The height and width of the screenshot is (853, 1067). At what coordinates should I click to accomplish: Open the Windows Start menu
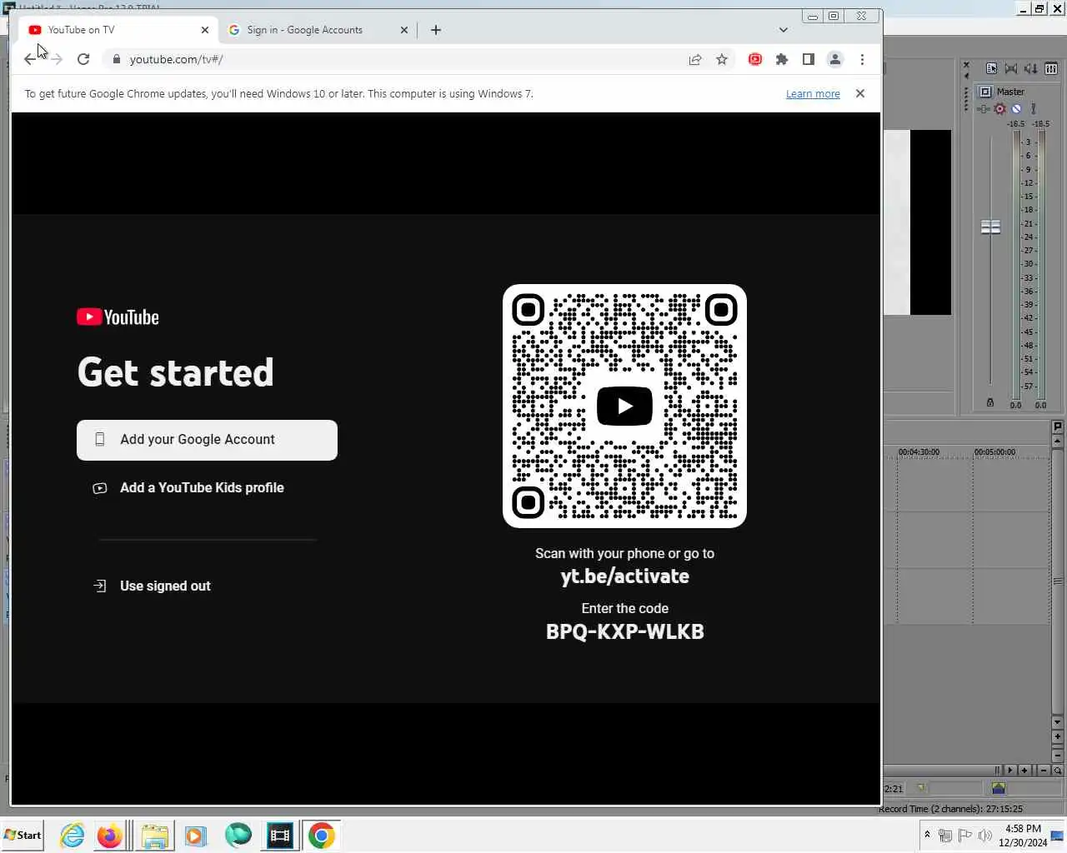(23, 836)
